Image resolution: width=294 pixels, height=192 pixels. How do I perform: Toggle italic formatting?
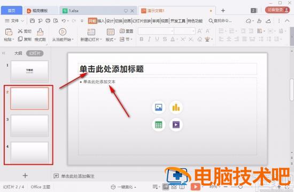point(149,39)
